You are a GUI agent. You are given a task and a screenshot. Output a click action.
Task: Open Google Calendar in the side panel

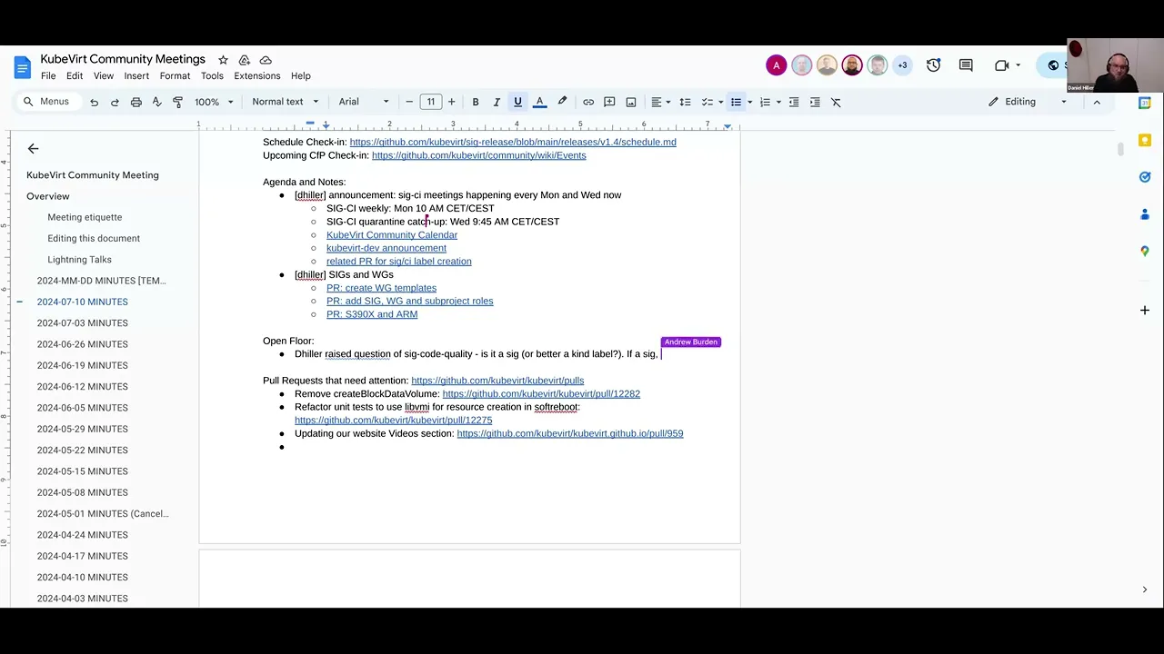tap(1145, 103)
